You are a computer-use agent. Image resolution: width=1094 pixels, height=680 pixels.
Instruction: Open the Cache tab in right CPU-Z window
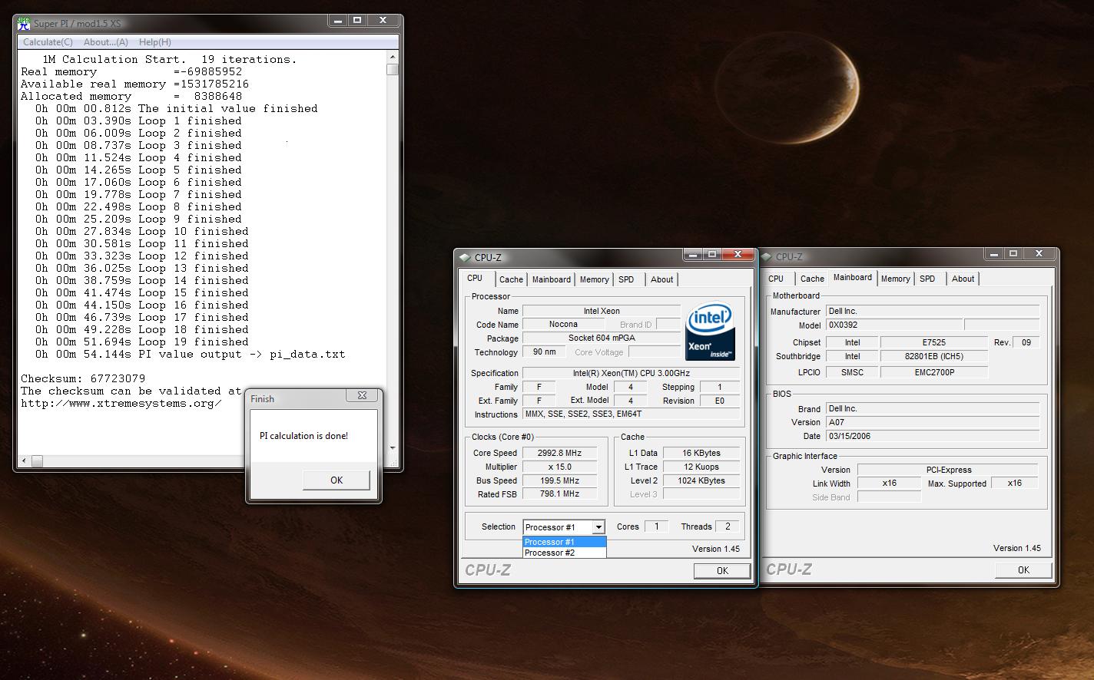coord(812,279)
